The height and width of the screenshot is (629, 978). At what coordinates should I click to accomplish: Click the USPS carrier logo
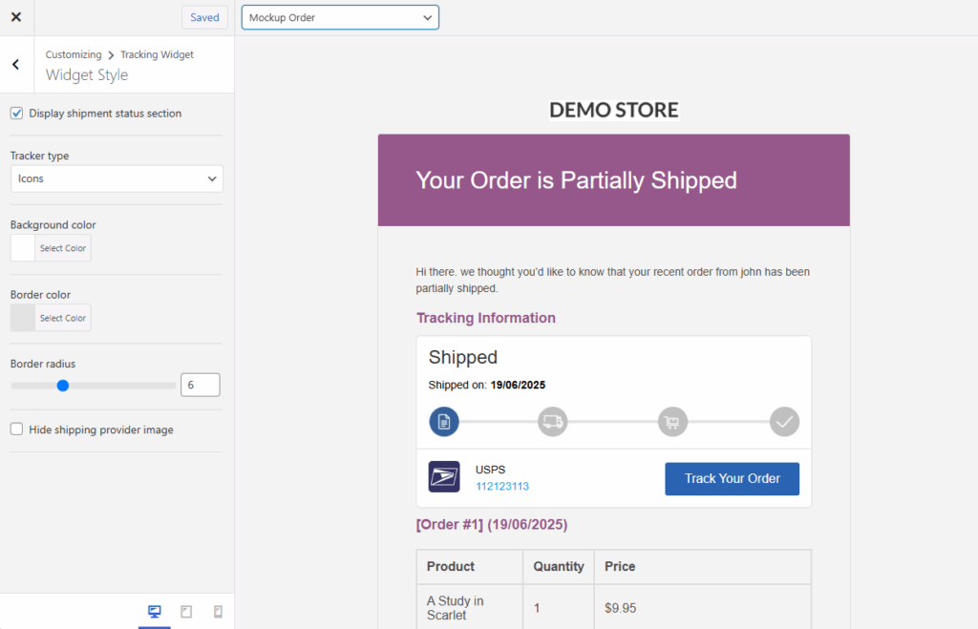443,476
